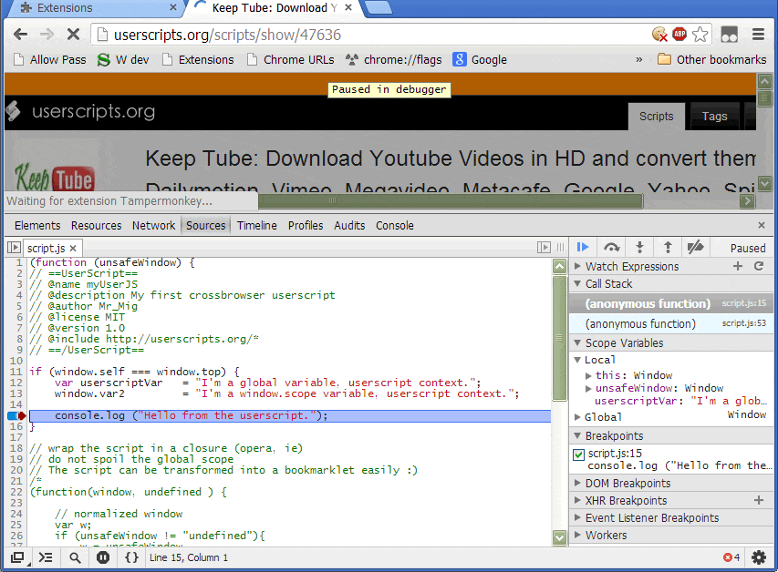Open the Profiles panel

pos(306,226)
